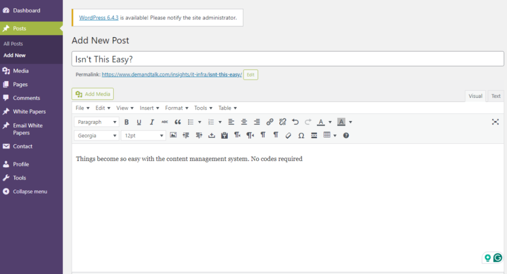Click the tray with down-arrow toolbar icon

coord(211,135)
